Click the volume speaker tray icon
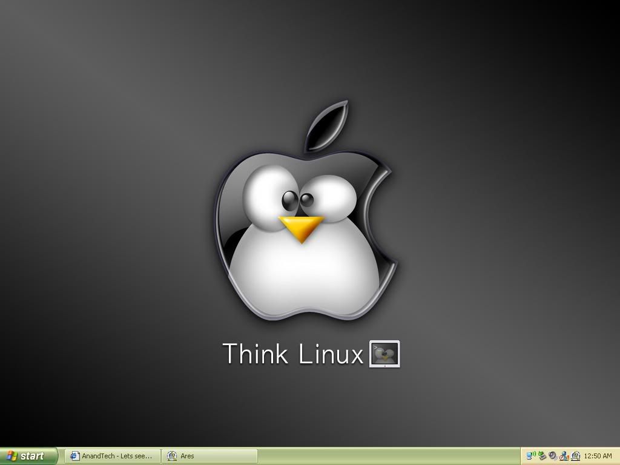620x465 pixels. (x=553, y=456)
